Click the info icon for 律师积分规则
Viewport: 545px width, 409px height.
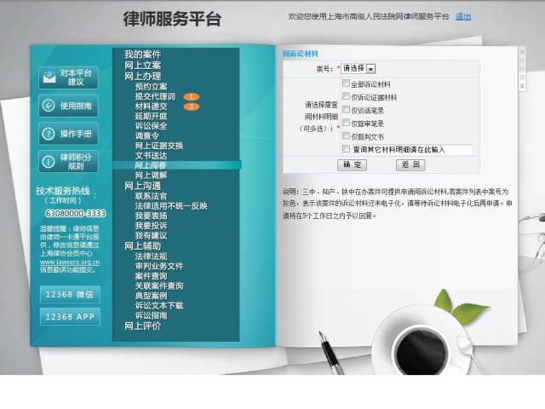48,162
